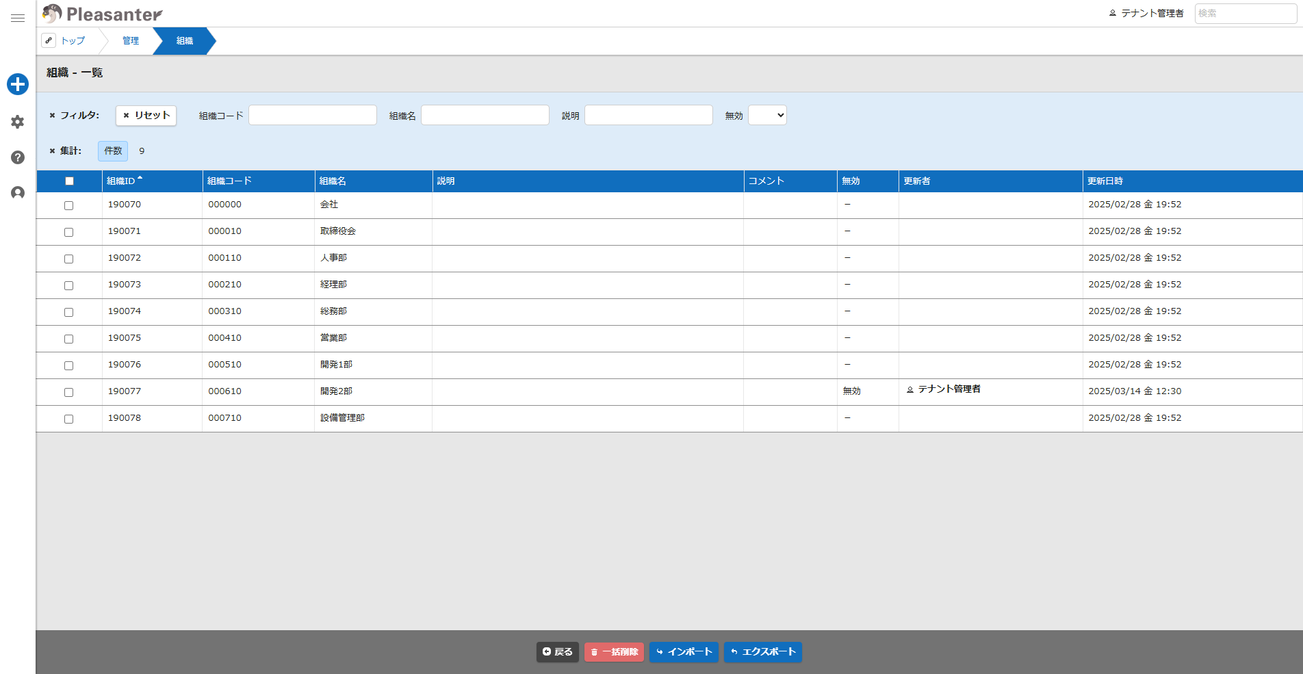Image resolution: width=1303 pixels, height=674 pixels.
Task: Check the row for 開発2部
Action: [68, 392]
